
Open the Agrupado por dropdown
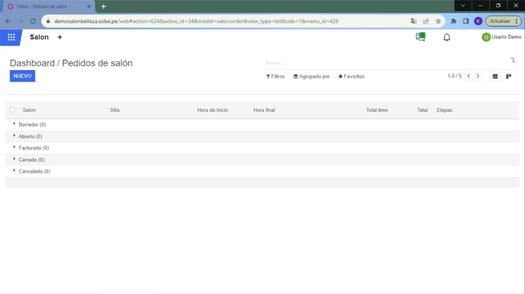pyautogui.click(x=311, y=77)
